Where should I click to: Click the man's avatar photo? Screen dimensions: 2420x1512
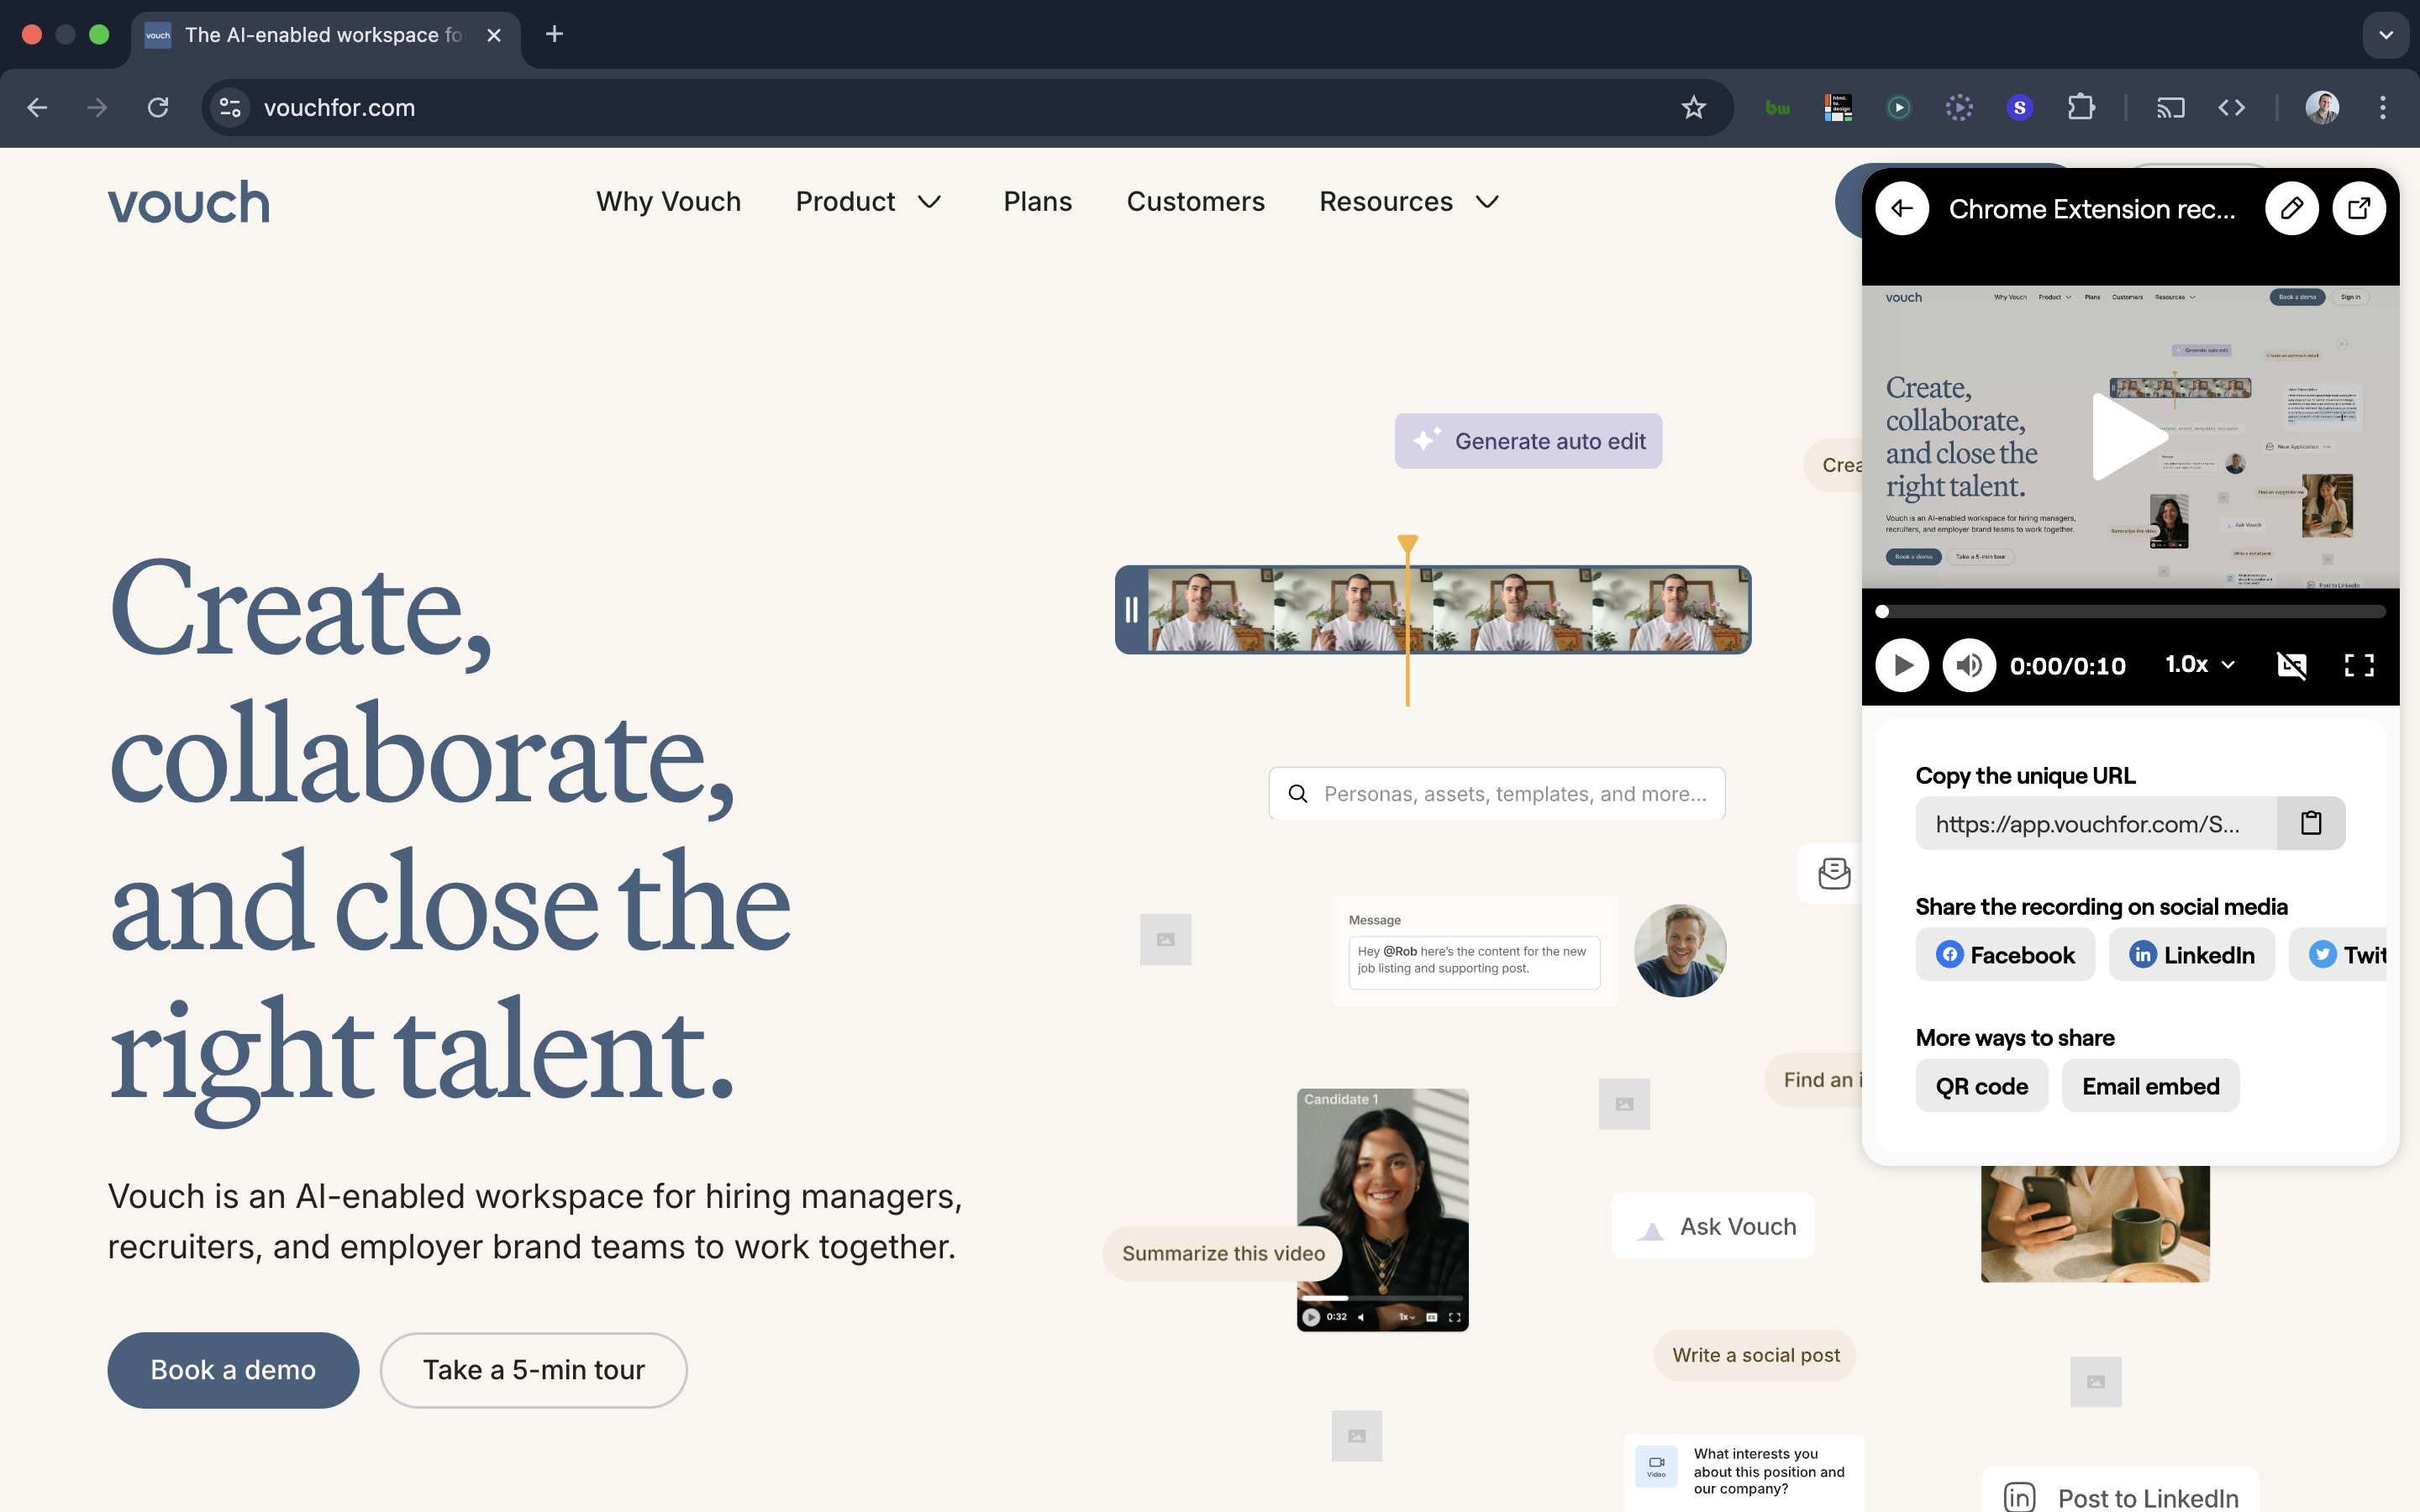pyautogui.click(x=1680, y=950)
